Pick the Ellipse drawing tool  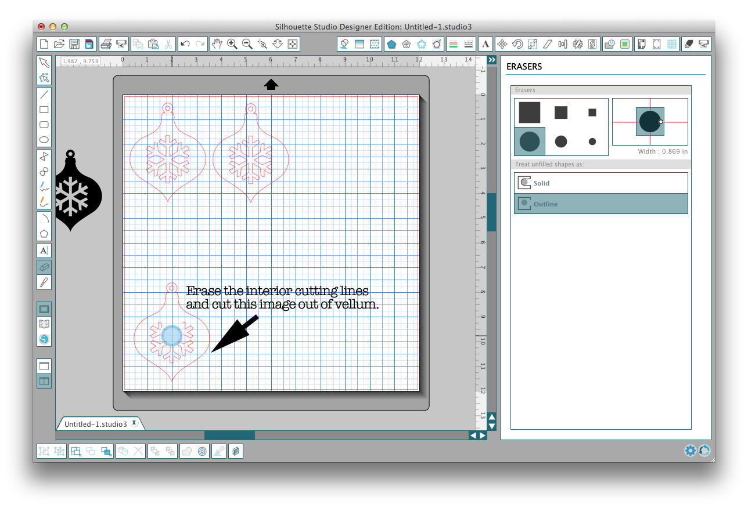[44, 140]
